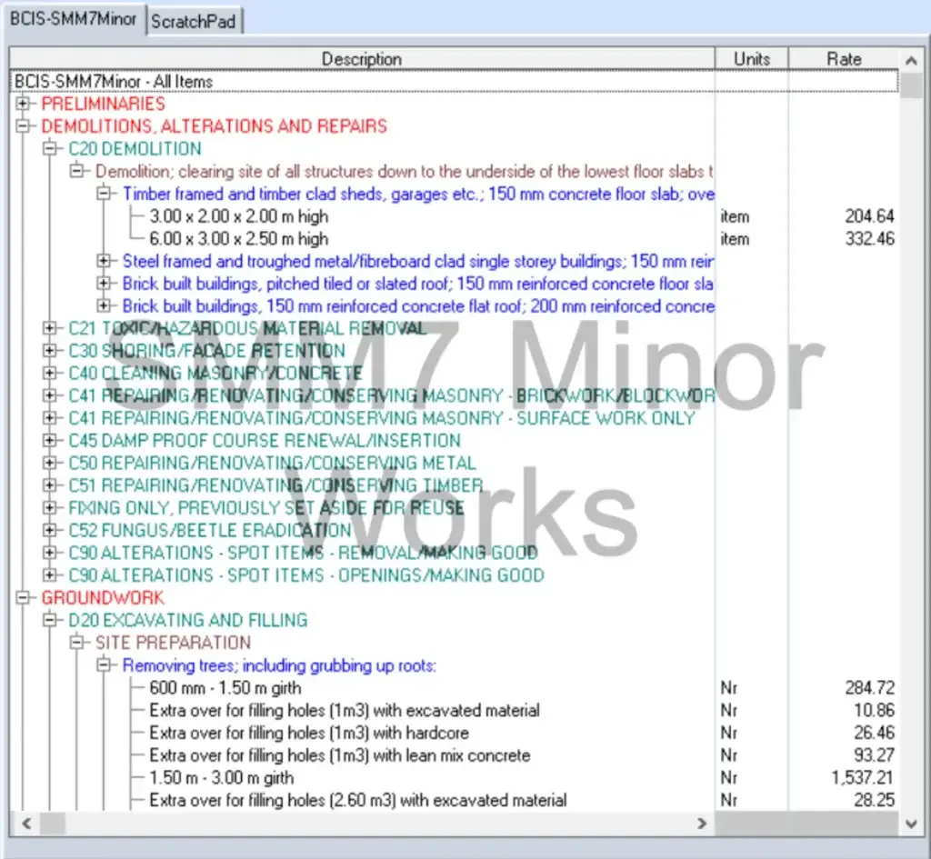Viewport: 931px width, 859px height.
Task: Expand C41 MASONRY - SURFACE WORK ONLY
Action: click(50, 418)
